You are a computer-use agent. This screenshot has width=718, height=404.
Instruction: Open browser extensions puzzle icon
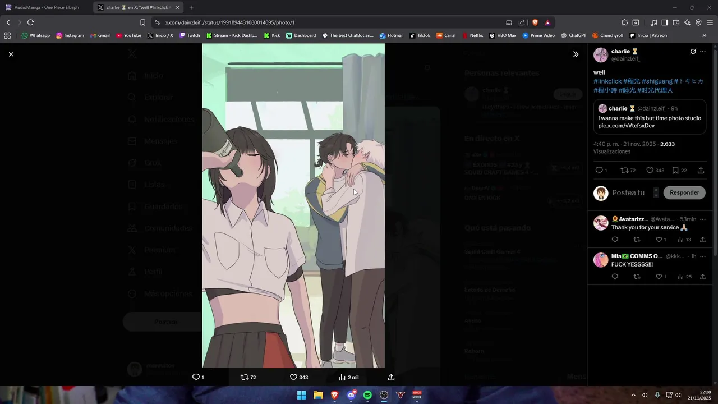pyautogui.click(x=624, y=22)
